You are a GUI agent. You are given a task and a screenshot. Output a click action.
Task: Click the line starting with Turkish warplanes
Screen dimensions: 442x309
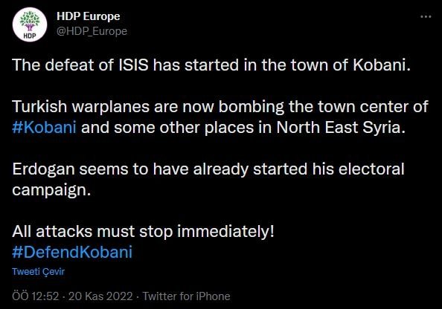(x=220, y=107)
